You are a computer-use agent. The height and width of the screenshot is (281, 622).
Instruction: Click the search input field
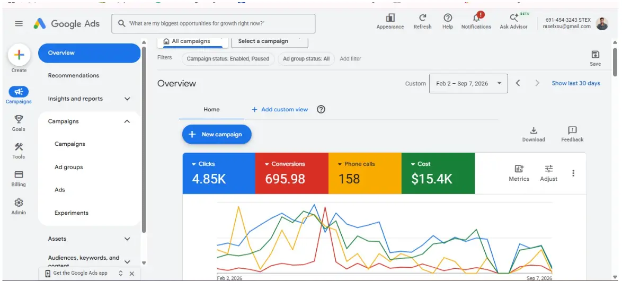(x=214, y=23)
